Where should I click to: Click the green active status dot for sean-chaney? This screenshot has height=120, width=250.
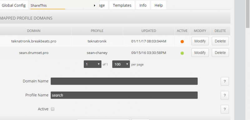[182, 53]
